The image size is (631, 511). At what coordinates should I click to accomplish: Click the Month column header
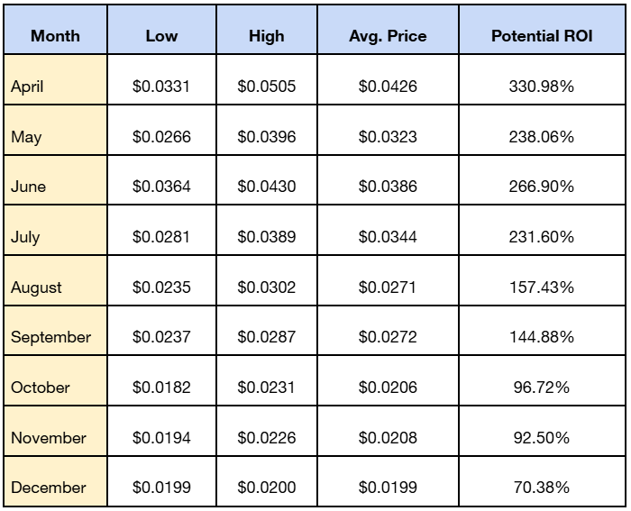tap(55, 36)
